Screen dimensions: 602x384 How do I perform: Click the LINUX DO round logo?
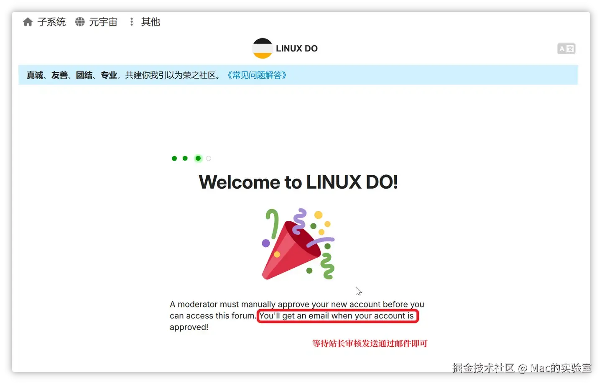coord(263,49)
